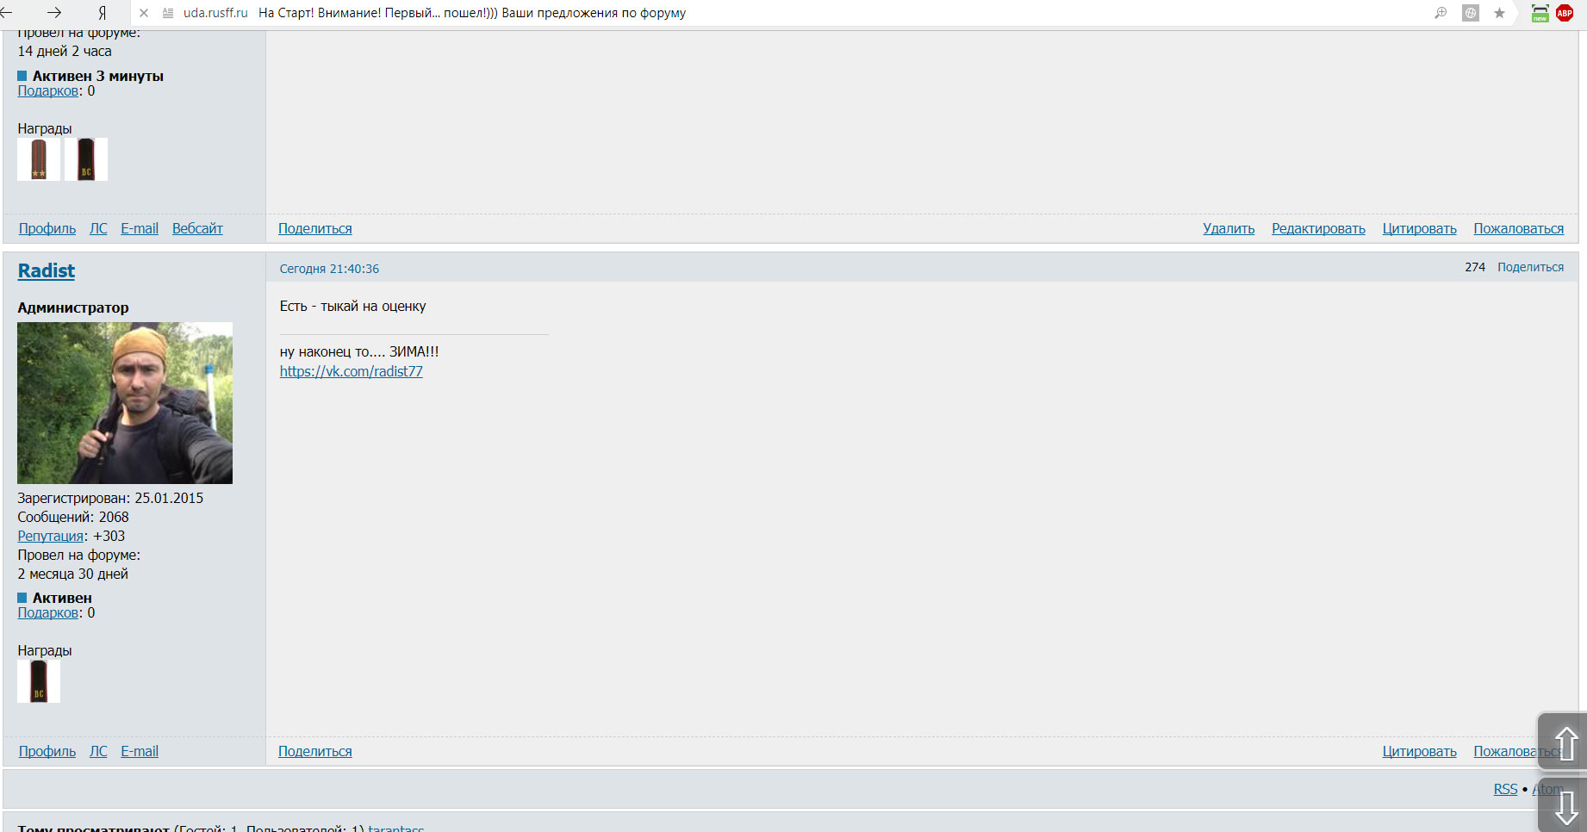Click the RSS feed link
Viewport: 1587px width, 832px height.
pos(1505,789)
